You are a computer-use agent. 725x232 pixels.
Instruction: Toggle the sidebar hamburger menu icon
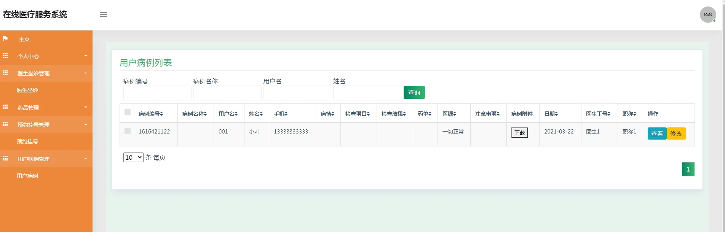point(103,14)
